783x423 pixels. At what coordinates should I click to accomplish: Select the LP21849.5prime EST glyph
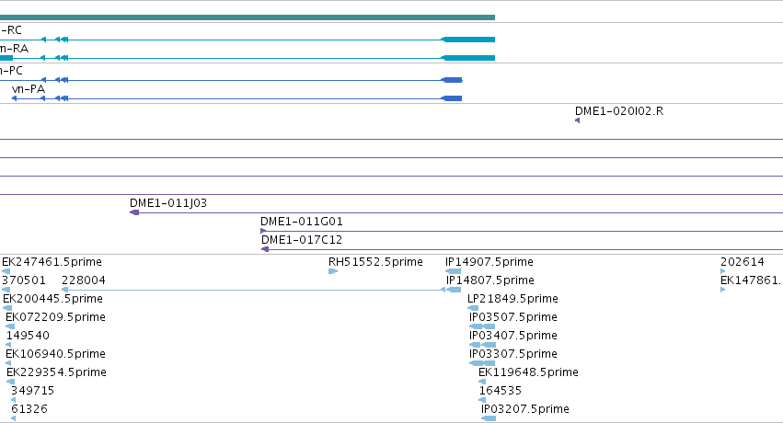tap(473, 308)
